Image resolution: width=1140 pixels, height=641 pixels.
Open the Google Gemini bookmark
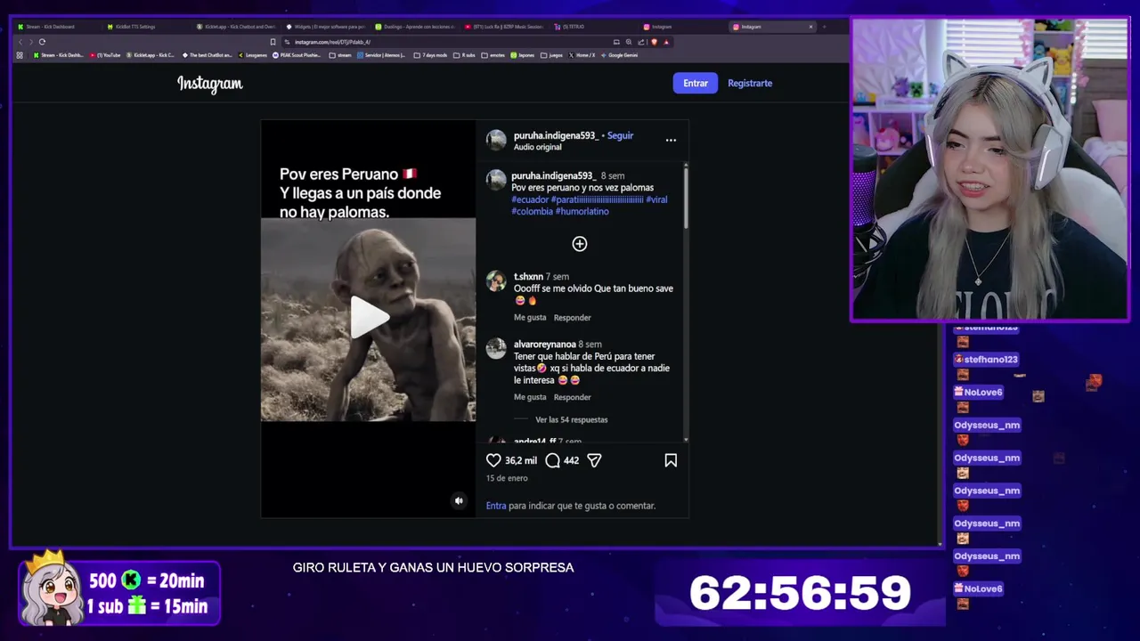(620, 55)
